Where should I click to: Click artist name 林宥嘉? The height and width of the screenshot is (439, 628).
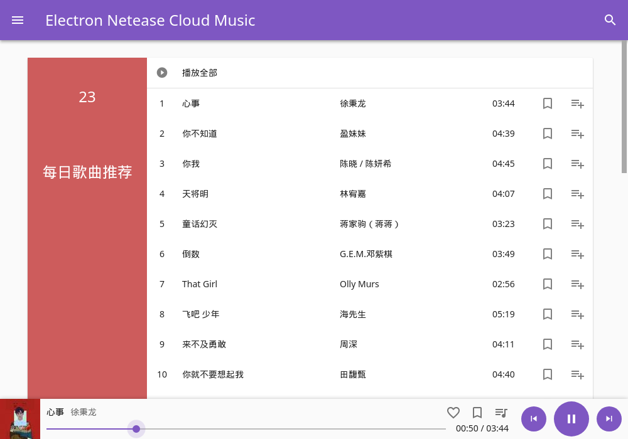(352, 194)
